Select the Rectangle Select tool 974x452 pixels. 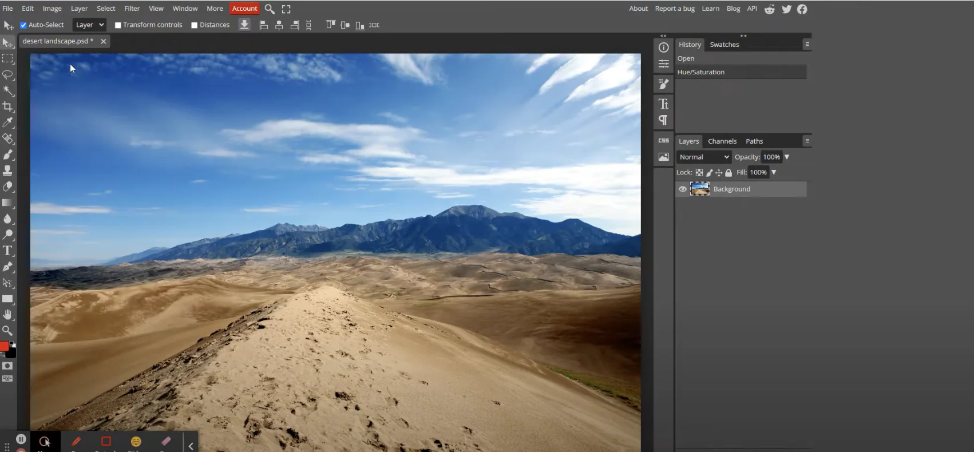tap(7, 58)
